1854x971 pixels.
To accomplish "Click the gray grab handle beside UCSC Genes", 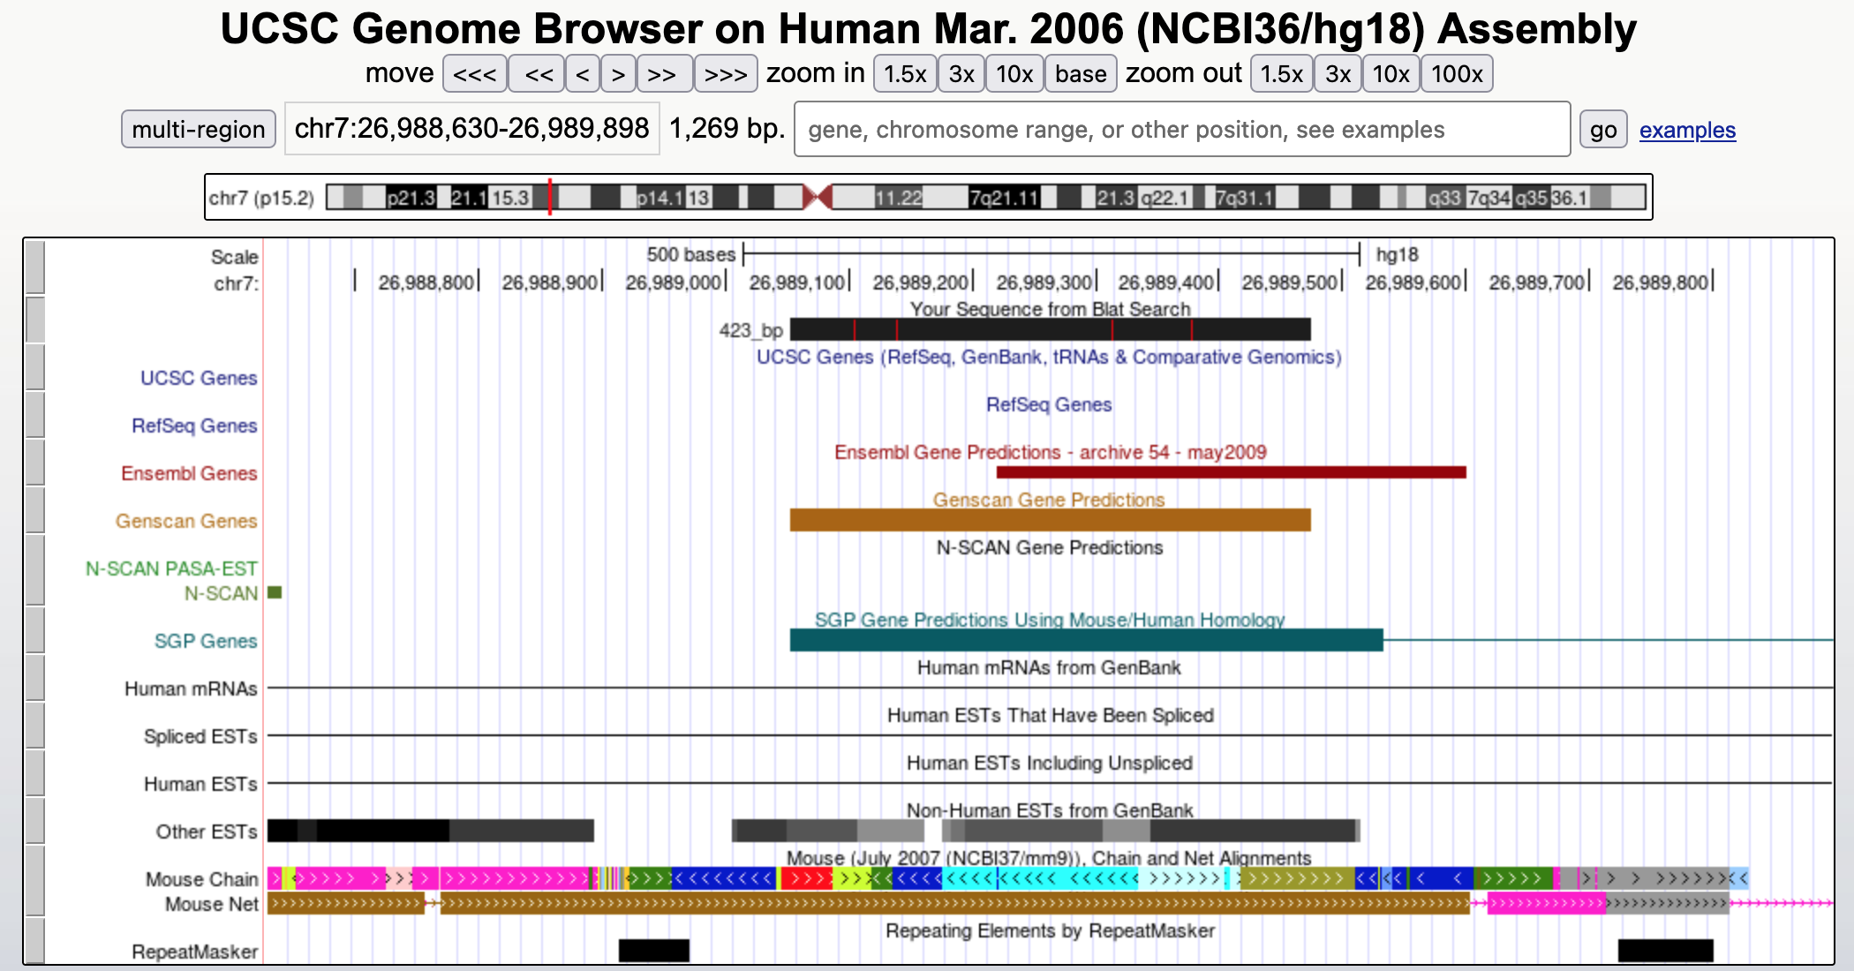I will tap(35, 366).
